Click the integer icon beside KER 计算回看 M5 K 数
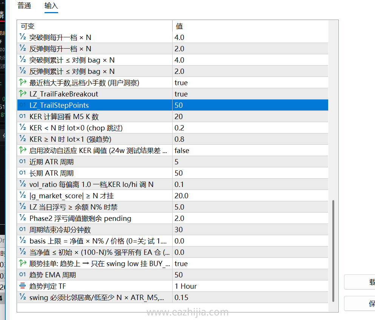The image size is (375, 320). point(23,116)
